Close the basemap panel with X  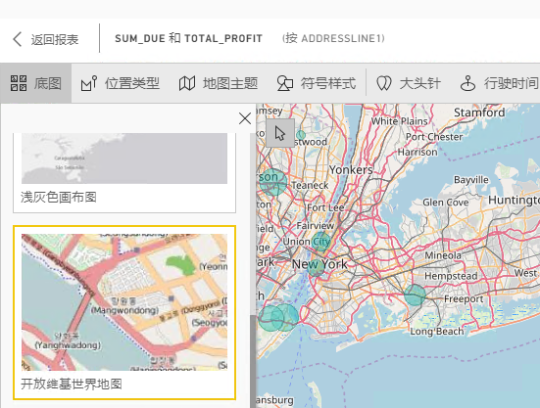pos(245,118)
